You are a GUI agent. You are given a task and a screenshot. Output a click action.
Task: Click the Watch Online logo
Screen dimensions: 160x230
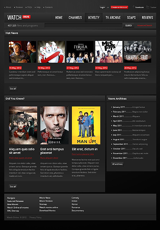[19, 17]
